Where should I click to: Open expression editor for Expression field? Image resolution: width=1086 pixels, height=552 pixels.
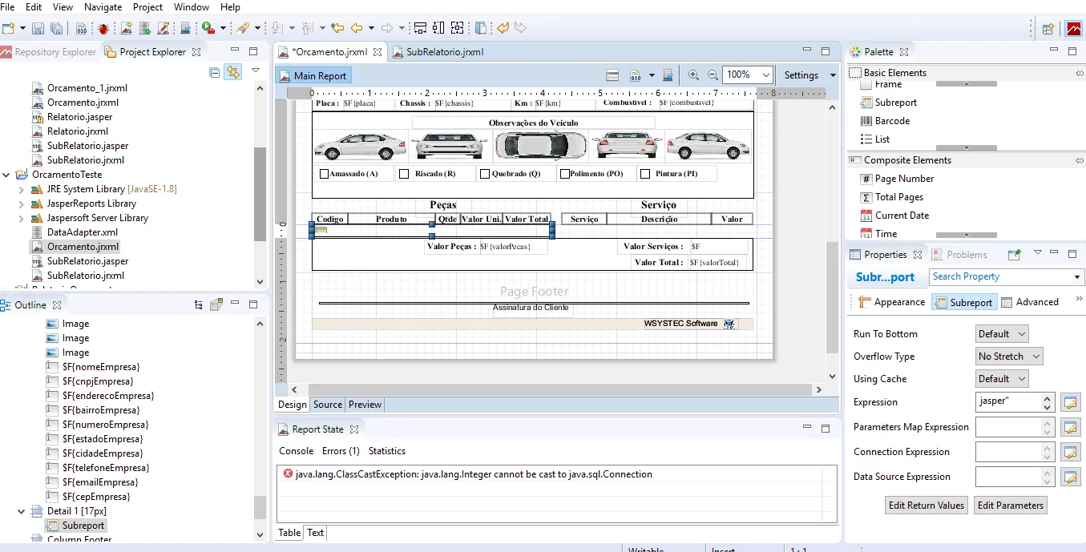pos(1070,402)
